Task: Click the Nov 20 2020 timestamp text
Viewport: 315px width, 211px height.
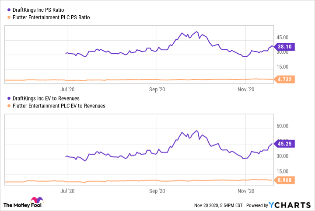Action: (x=218, y=205)
